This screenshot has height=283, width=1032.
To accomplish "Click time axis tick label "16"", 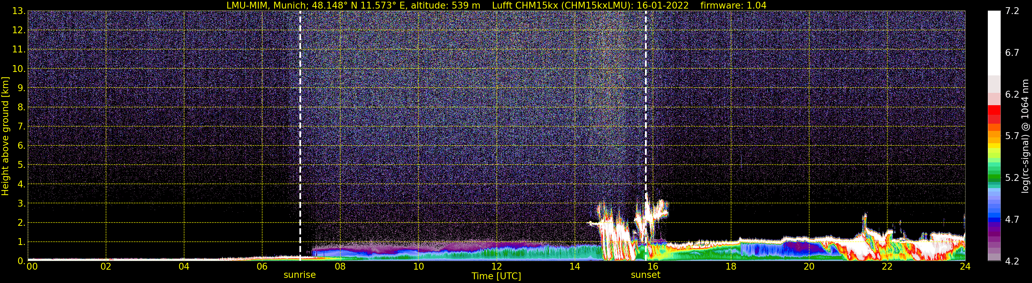I will [652, 267].
